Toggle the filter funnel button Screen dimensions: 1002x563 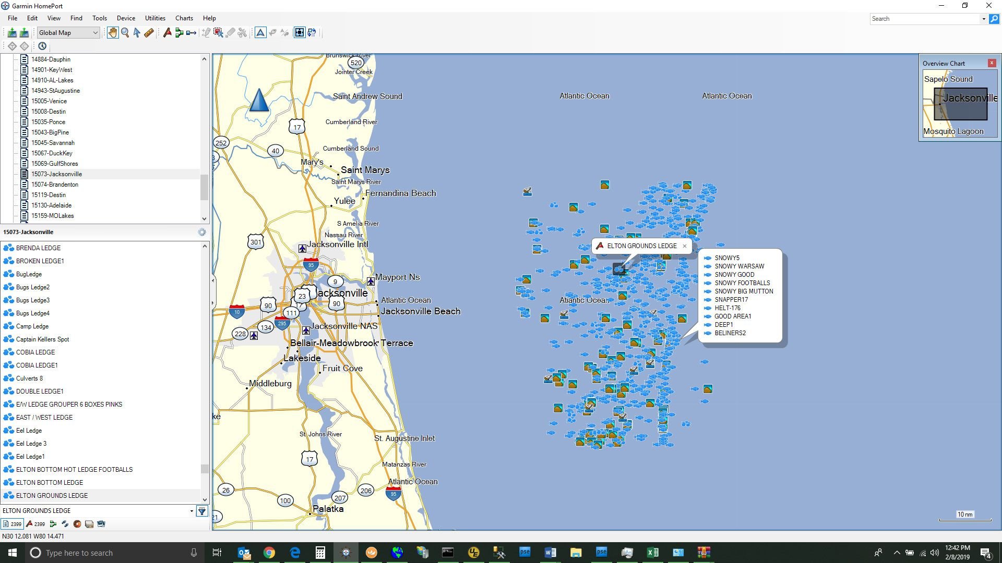pos(202,511)
